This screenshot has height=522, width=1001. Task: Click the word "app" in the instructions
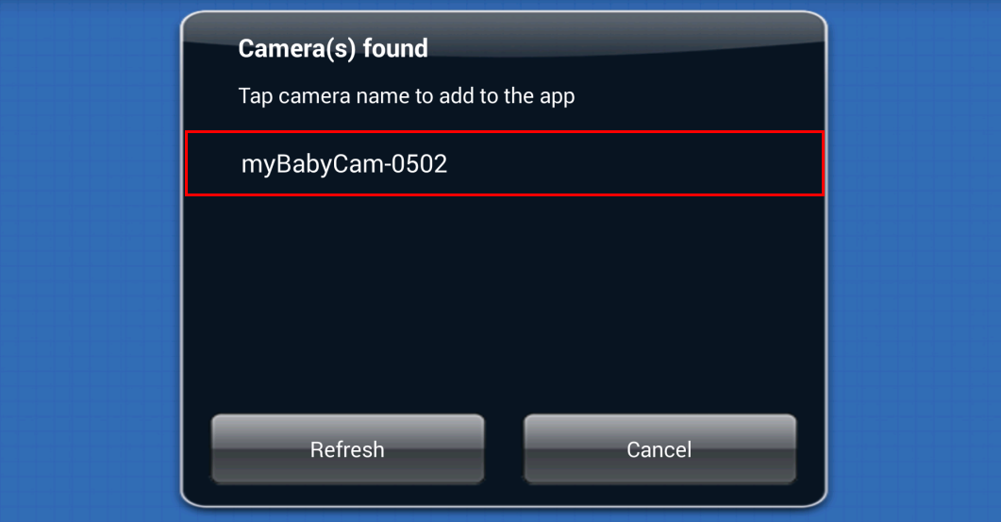[x=557, y=97]
